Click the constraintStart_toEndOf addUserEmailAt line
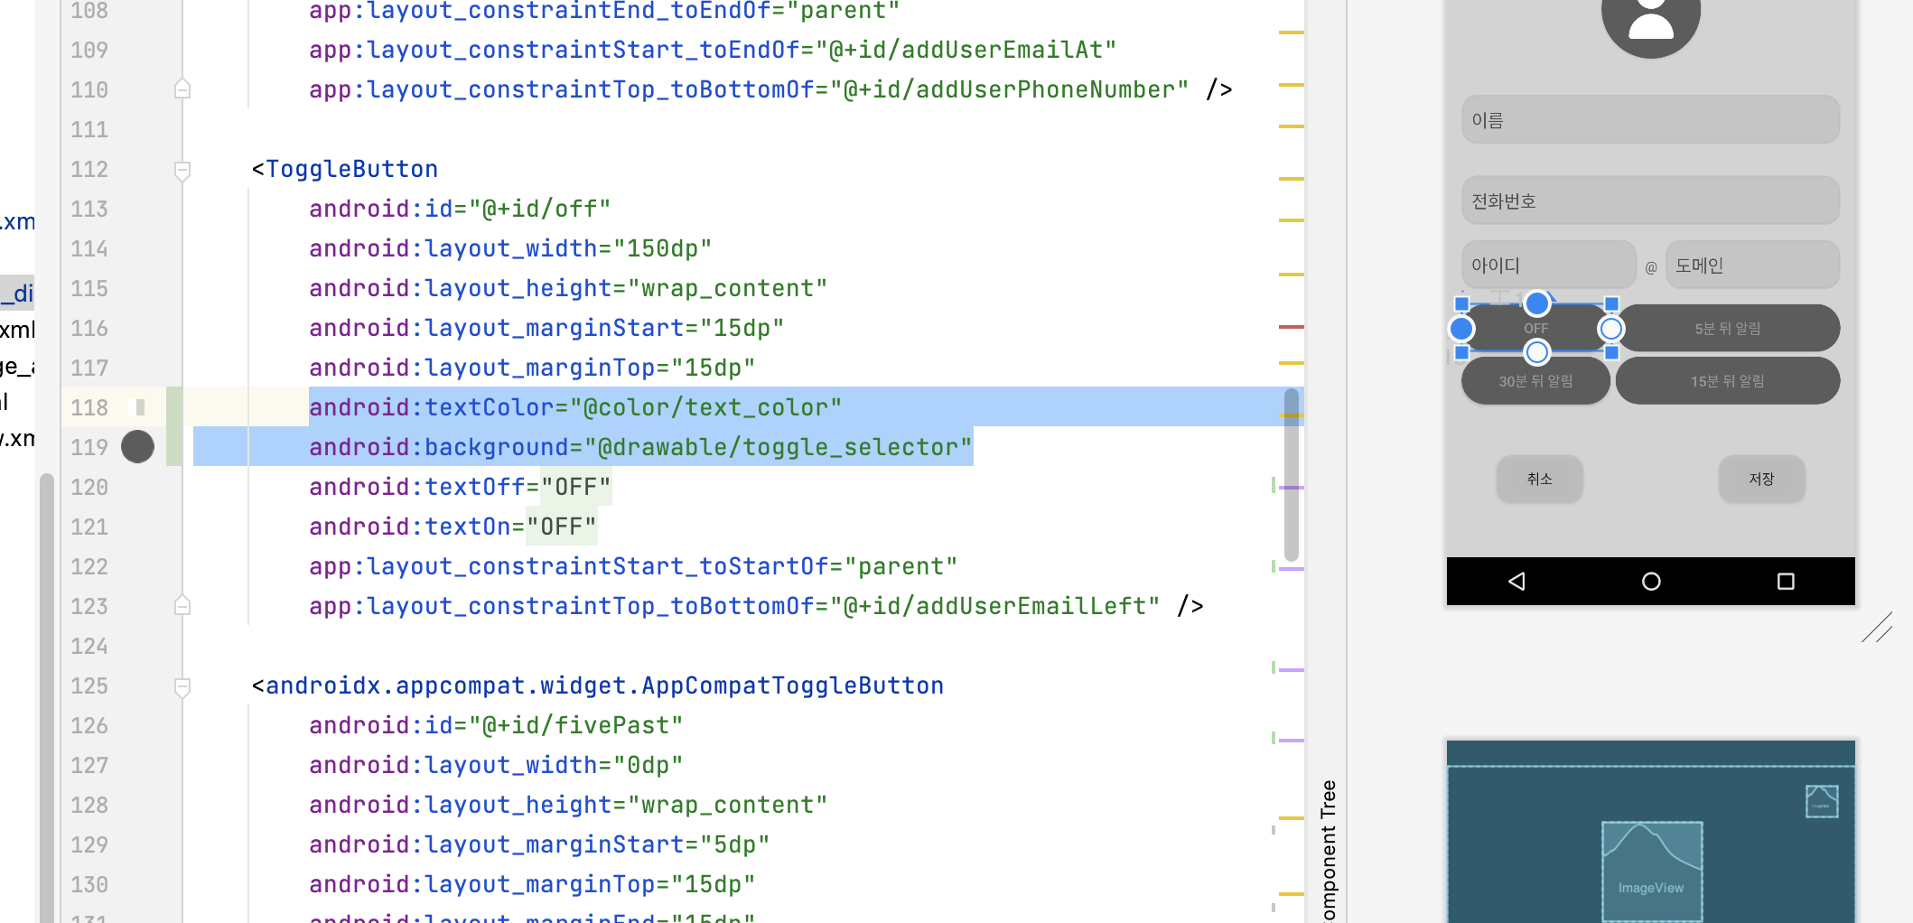The height and width of the screenshot is (923, 1913). coord(713,51)
